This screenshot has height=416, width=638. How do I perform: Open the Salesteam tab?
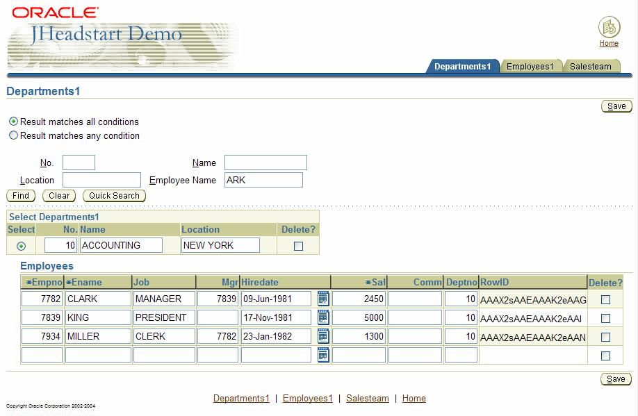click(x=590, y=67)
